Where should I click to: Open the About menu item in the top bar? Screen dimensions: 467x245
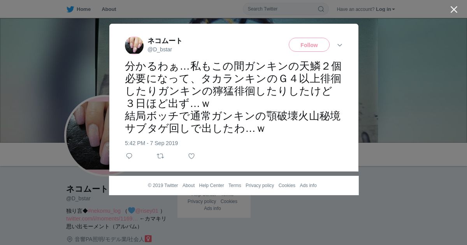(109, 9)
